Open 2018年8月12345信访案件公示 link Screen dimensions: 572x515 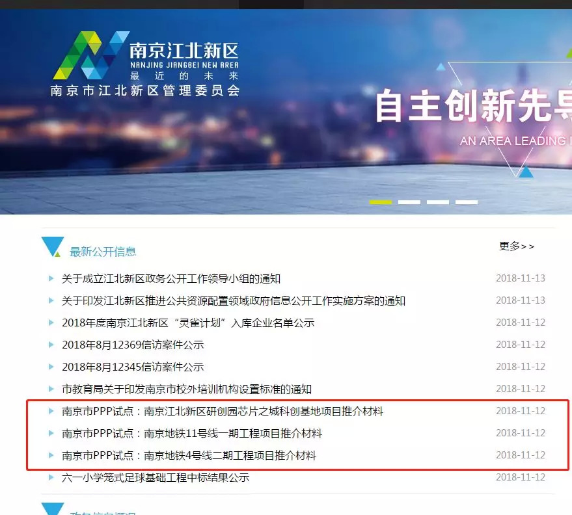(133, 367)
